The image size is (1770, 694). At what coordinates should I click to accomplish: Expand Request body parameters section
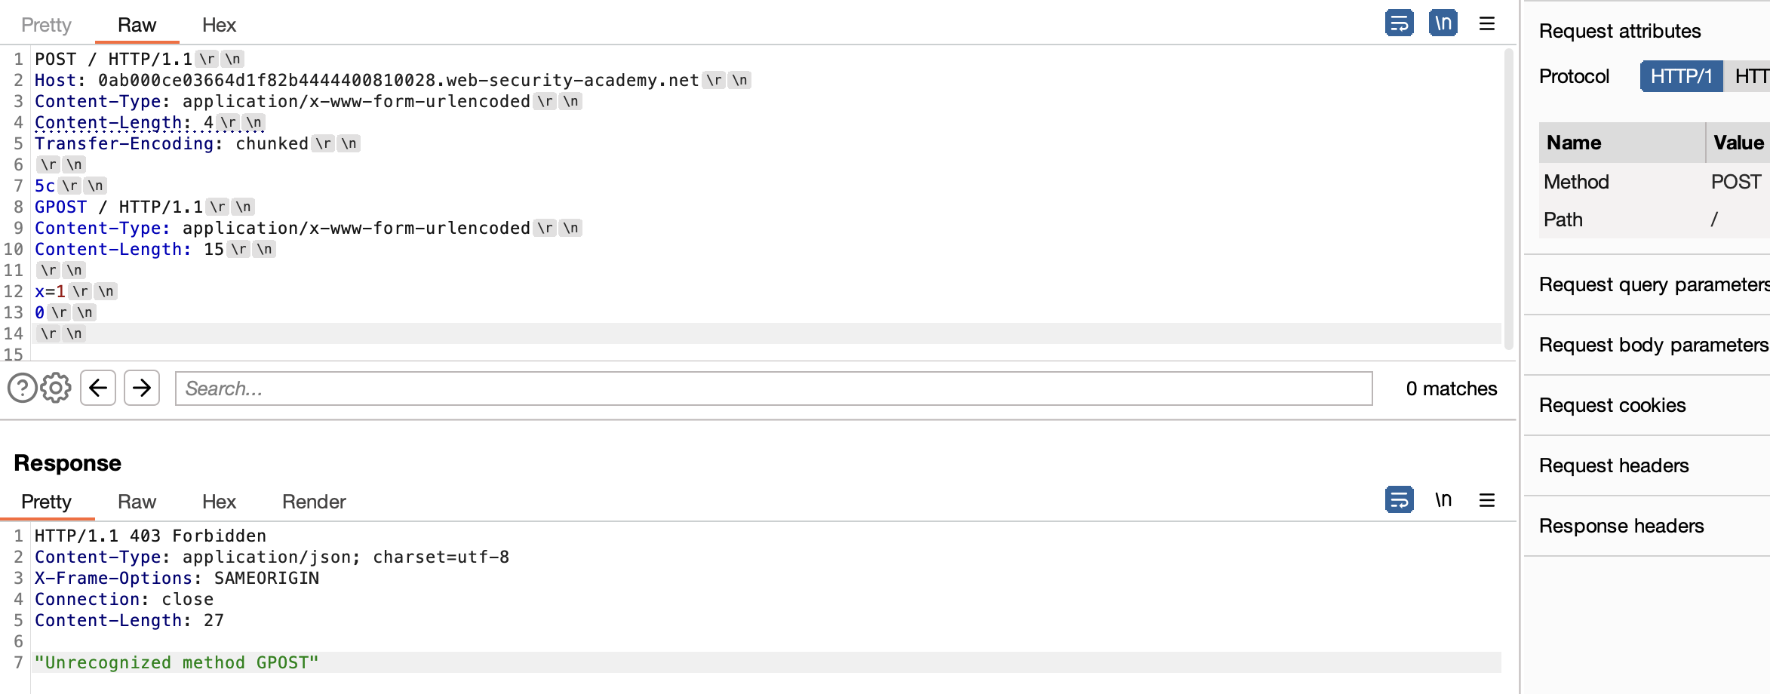tap(1652, 345)
